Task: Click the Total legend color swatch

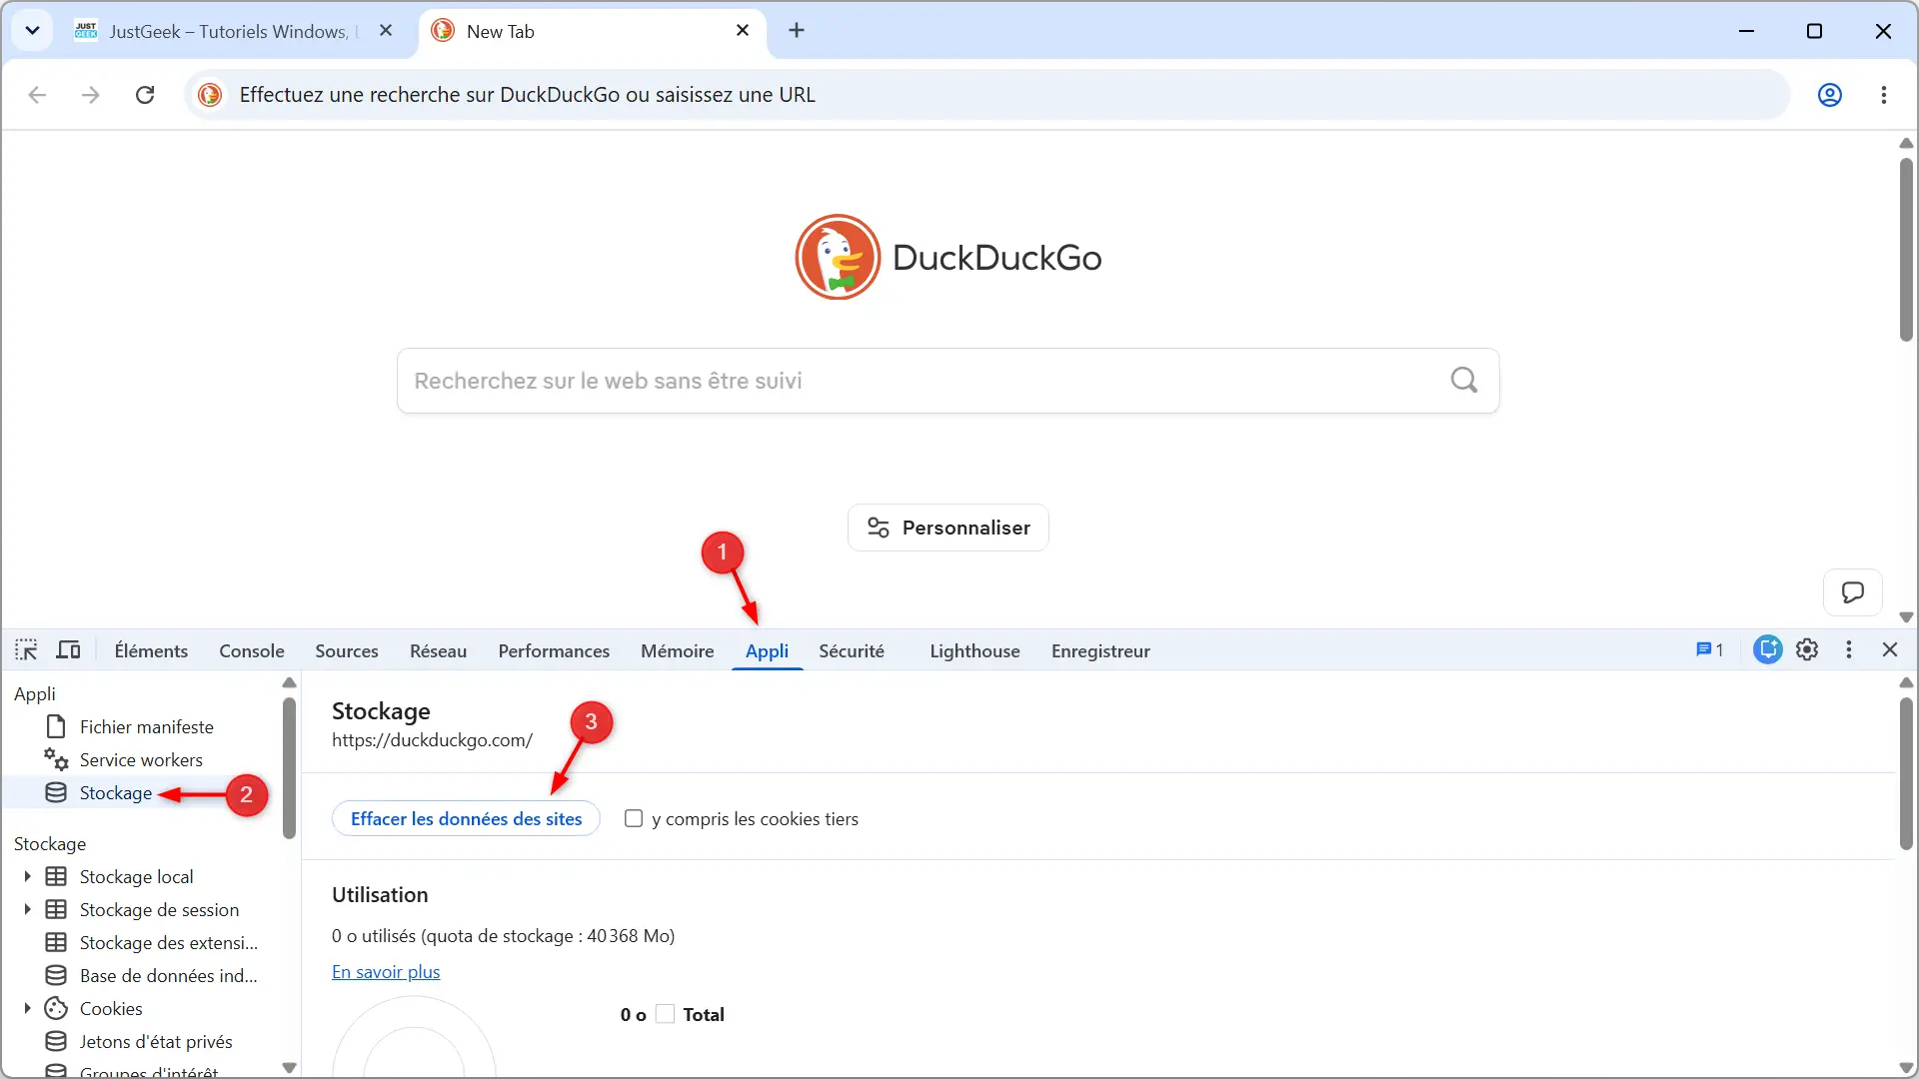Action: [665, 1014]
